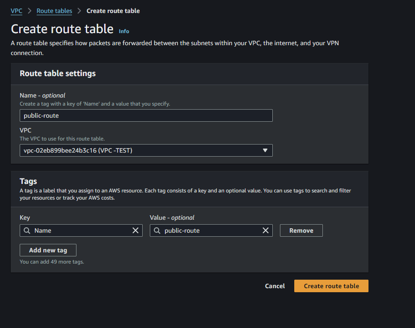Click the search icon in Value field
Image resolution: width=415 pixels, height=328 pixels.
(157, 230)
